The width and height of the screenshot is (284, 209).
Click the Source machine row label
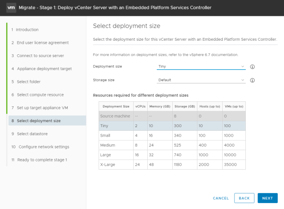click(x=115, y=116)
